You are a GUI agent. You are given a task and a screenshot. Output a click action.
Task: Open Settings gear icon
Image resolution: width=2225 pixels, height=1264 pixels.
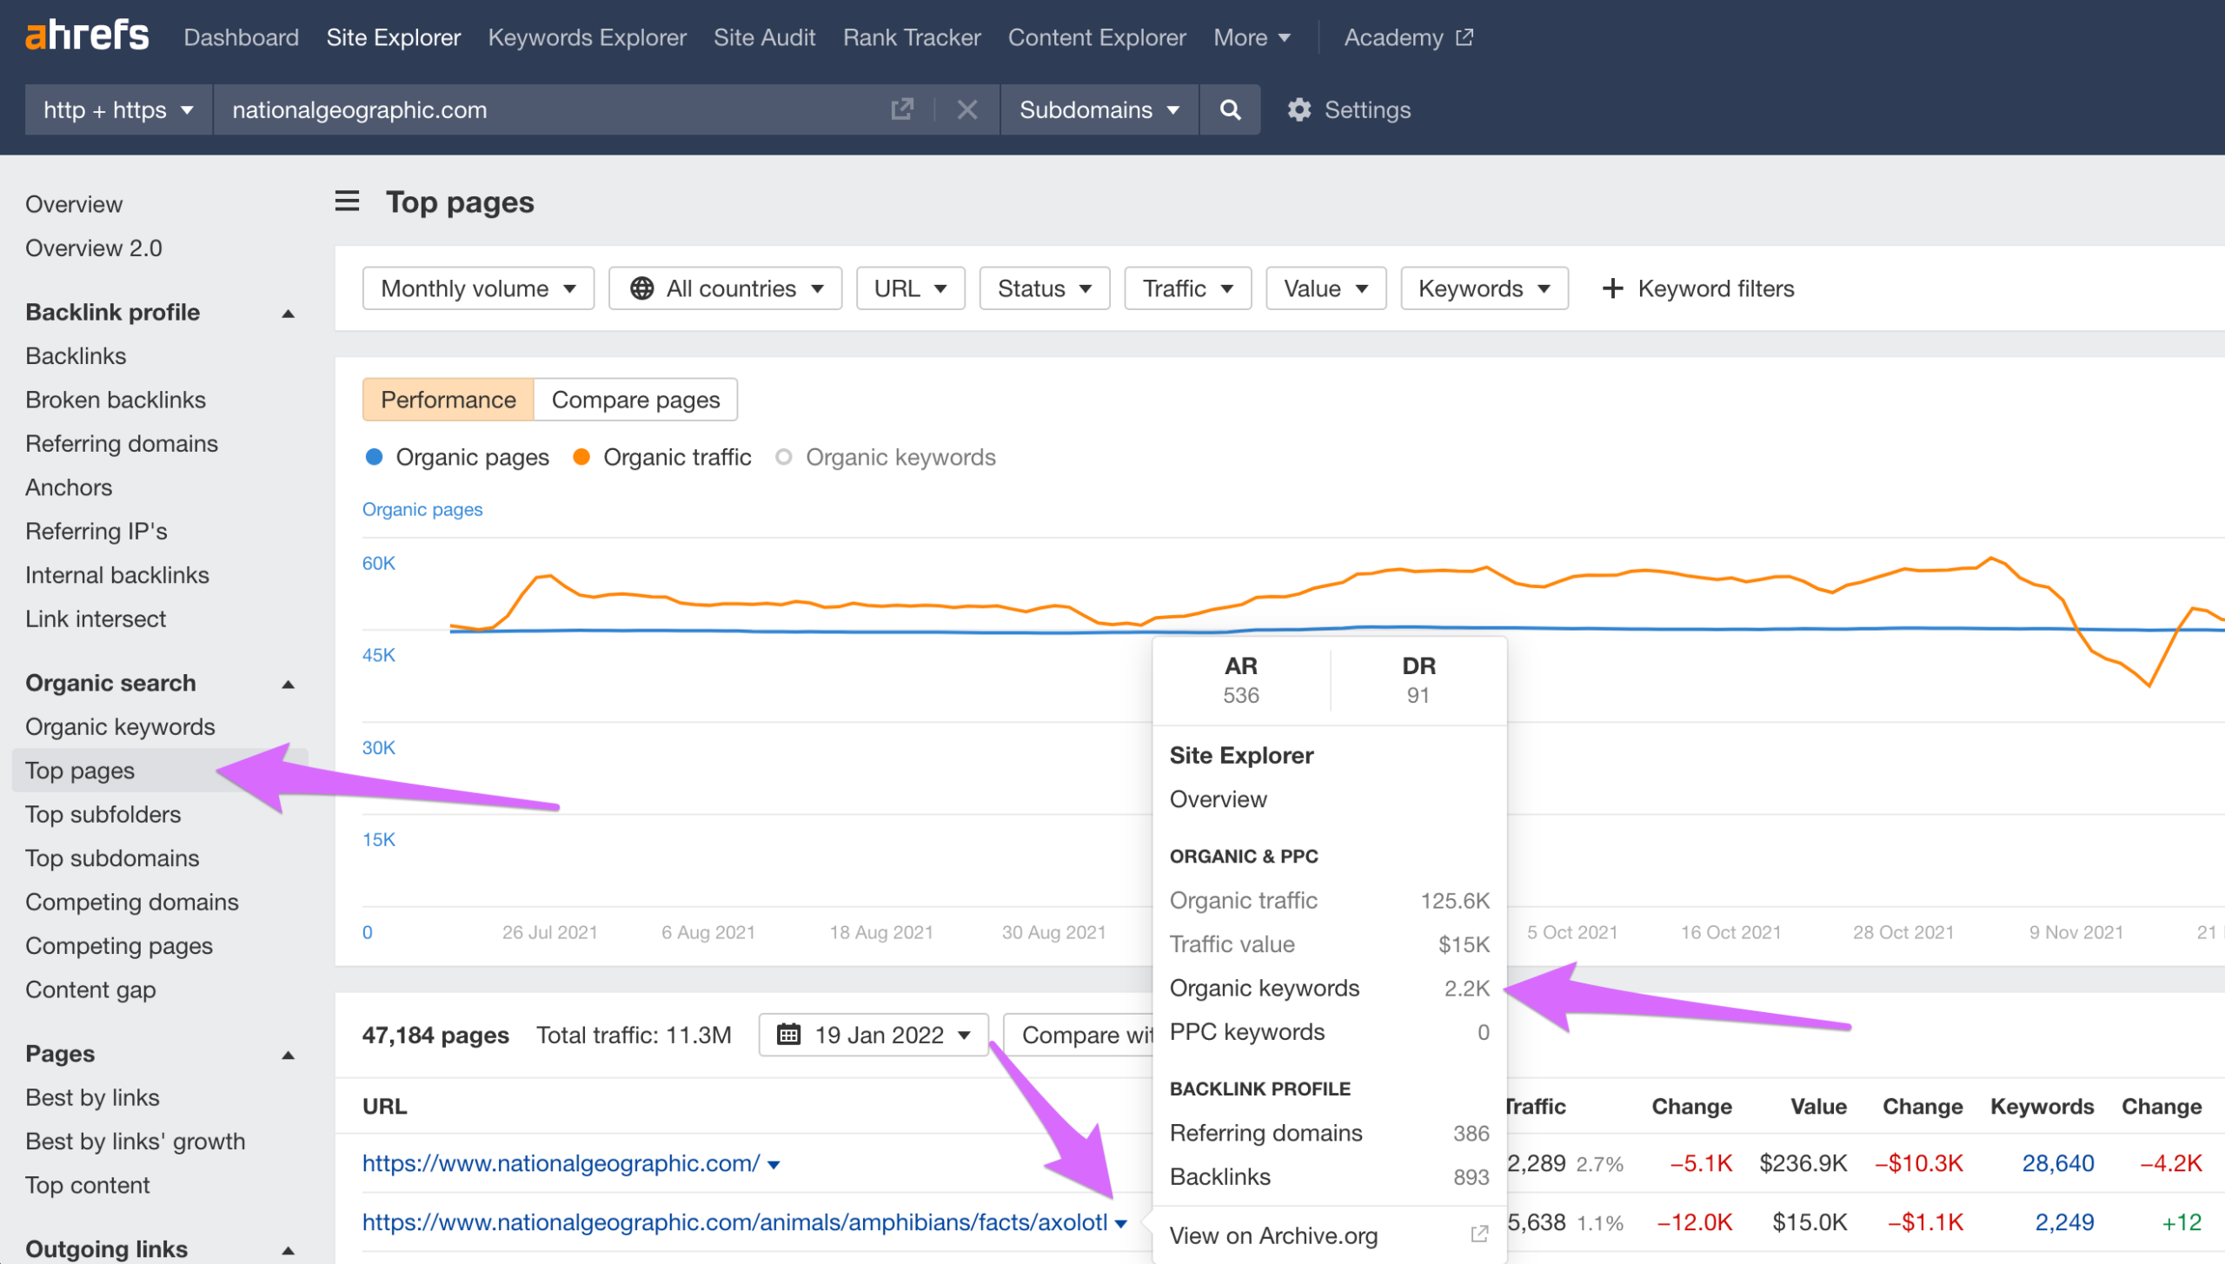1299,109
